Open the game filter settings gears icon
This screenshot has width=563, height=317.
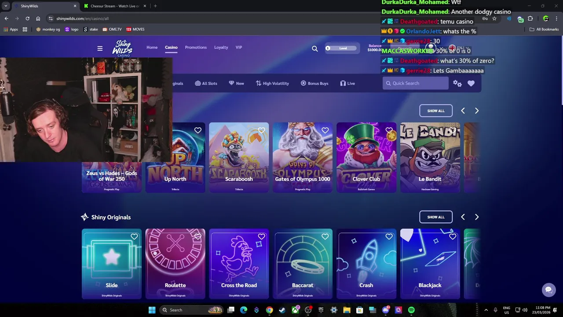coord(457,83)
